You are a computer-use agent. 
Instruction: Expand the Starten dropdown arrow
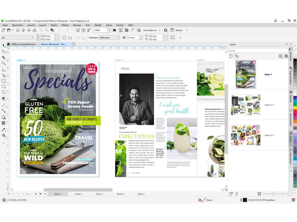point(187,30)
